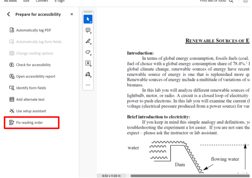The width and height of the screenshot is (252, 178).
Task: Open the Edit menu
Action: tap(26, 1)
